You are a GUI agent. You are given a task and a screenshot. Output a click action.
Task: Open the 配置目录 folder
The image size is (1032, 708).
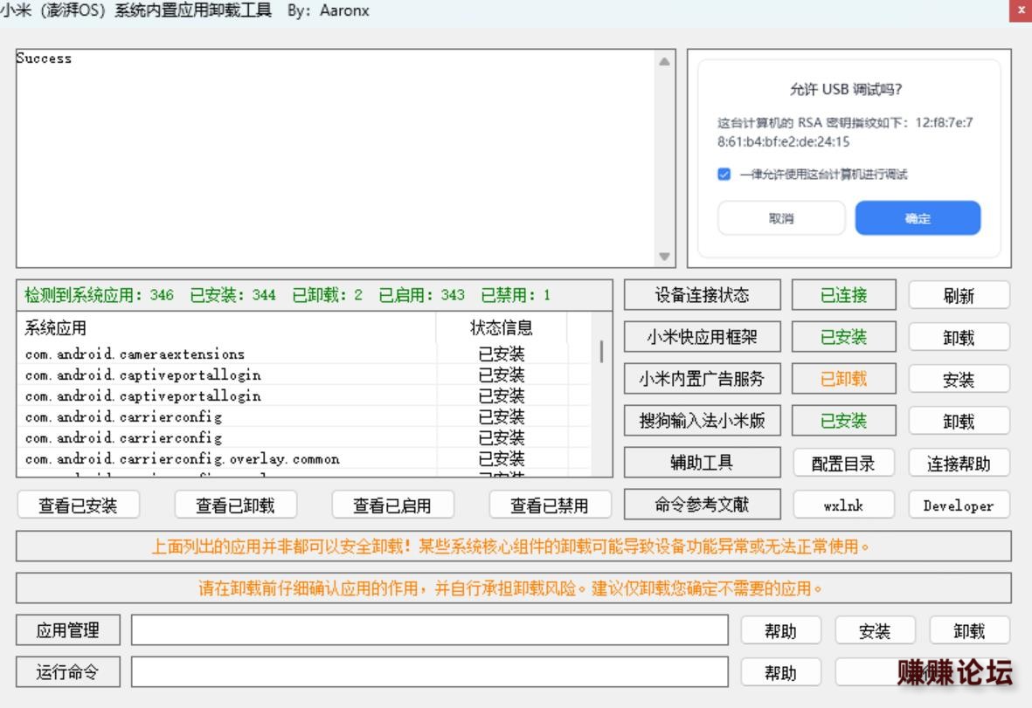(x=843, y=464)
